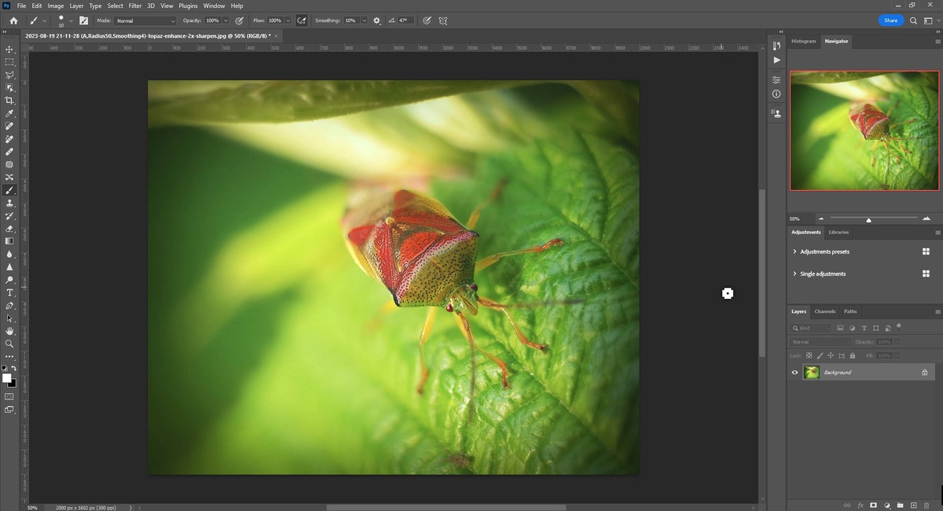Open the brush Mode dropdown
The width and height of the screenshot is (943, 511).
(x=145, y=20)
